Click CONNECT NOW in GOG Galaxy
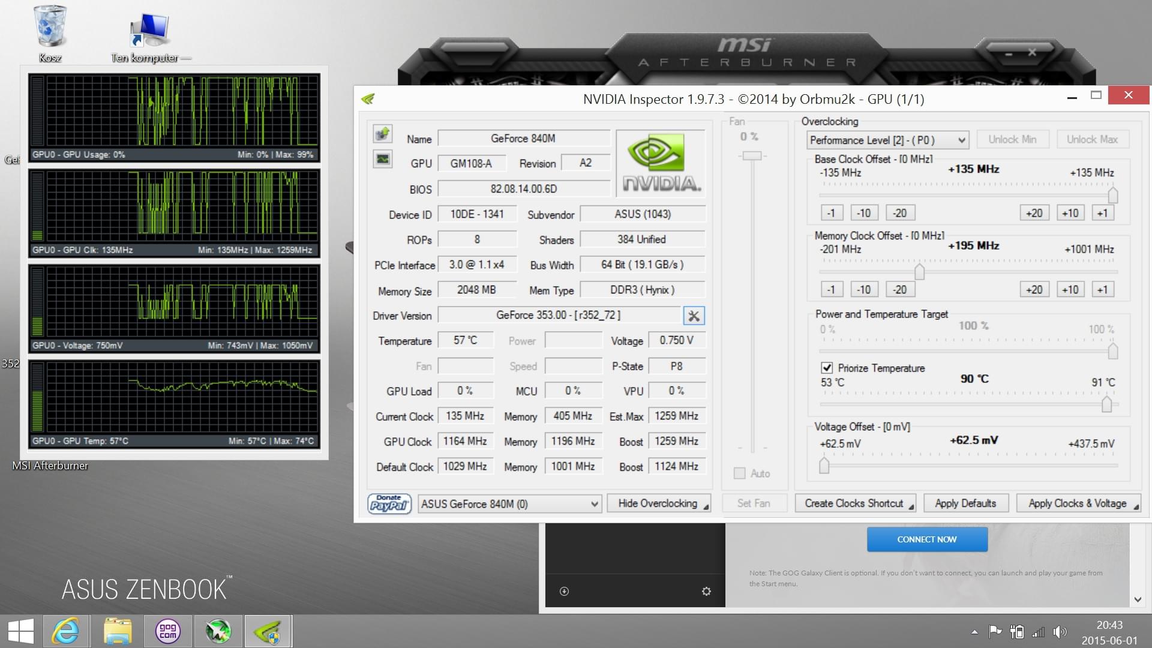The height and width of the screenshot is (648, 1152). [x=927, y=539]
